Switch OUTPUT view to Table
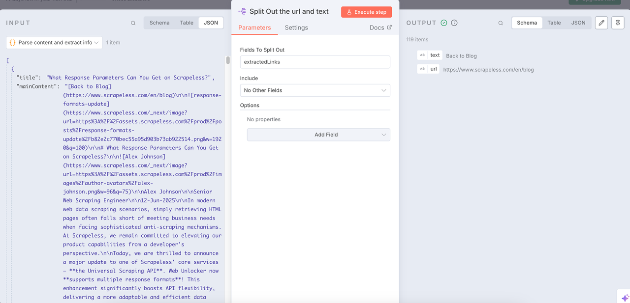This screenshot has width=630, height=303. pyautogui.click(x=554, y=23)
